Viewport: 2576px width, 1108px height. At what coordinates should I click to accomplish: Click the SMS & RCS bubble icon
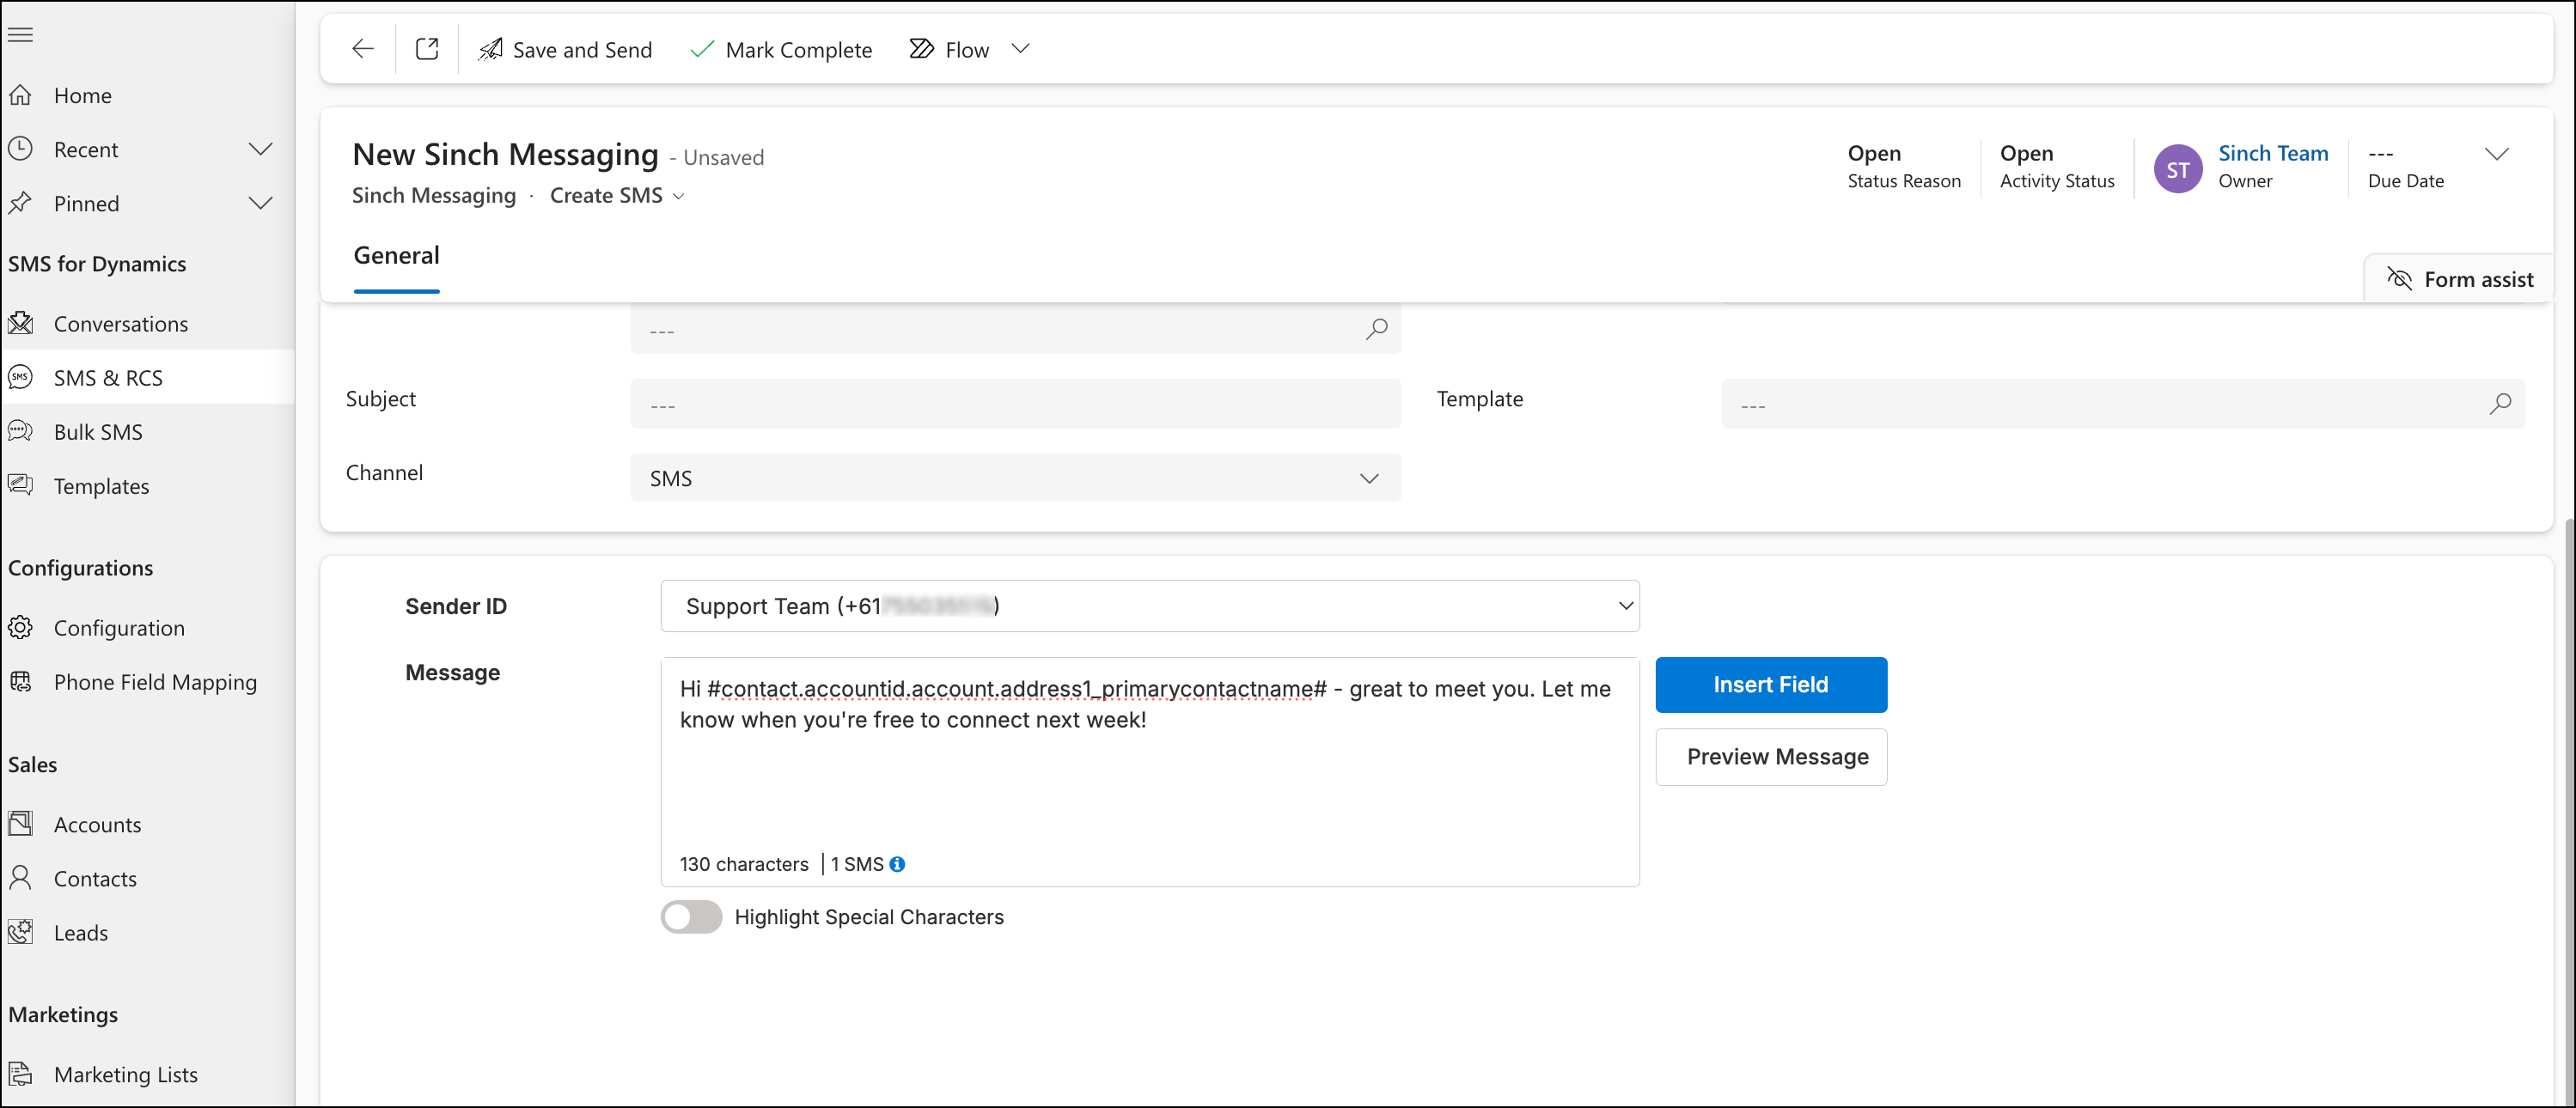point(21,377)
